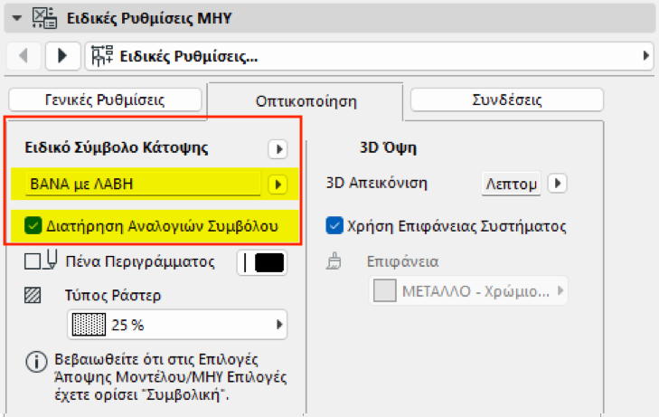Go to next settings page arrow
Screen dimensions: 659x417
pos(62,56)
